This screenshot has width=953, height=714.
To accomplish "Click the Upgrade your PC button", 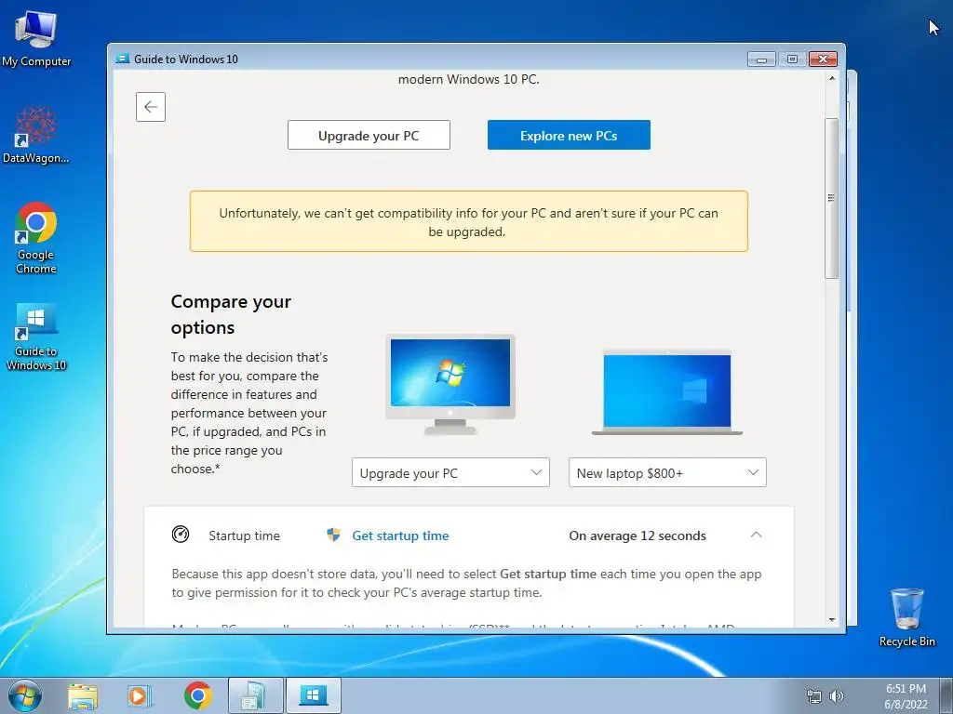I will (369, 135).
